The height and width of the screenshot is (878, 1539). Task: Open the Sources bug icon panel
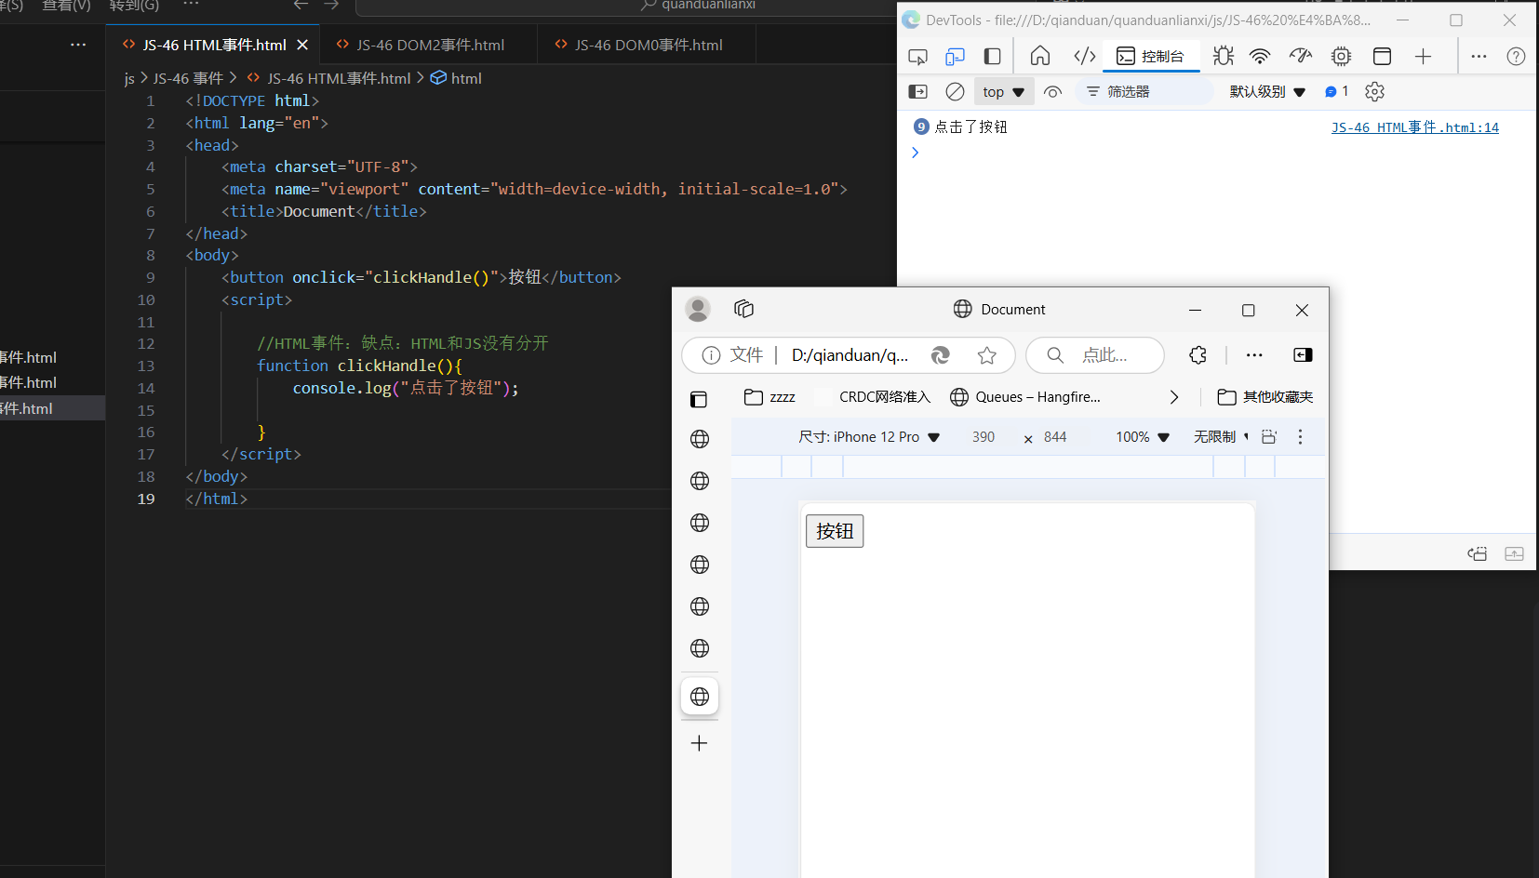click(x=1224, y=57)
